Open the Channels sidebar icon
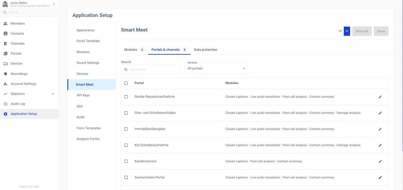 pos(5,44)
